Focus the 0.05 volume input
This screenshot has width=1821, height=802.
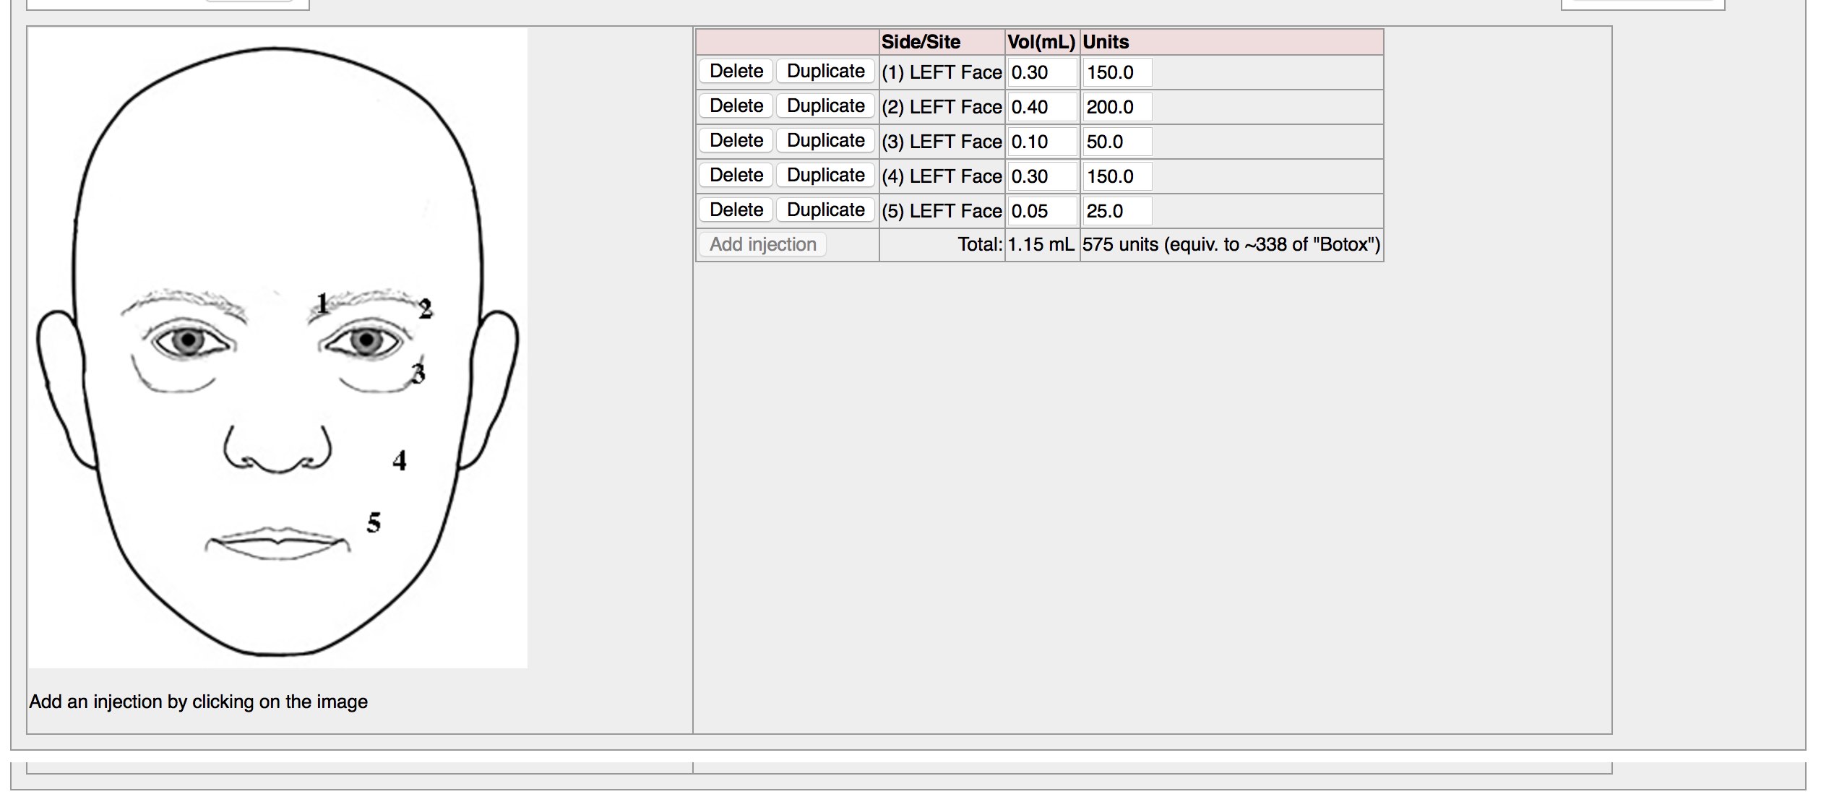click(x=1041, y=211)
